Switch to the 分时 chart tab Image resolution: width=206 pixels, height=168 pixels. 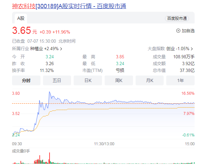26,80
